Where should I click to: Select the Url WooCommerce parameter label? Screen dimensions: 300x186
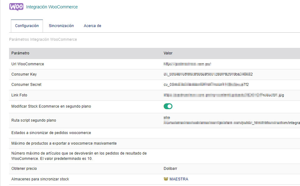coord(28,64)
